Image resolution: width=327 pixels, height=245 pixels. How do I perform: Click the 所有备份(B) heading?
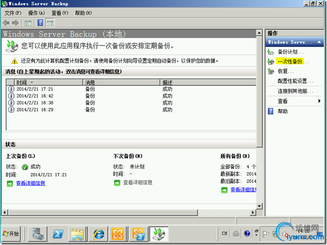235,156
